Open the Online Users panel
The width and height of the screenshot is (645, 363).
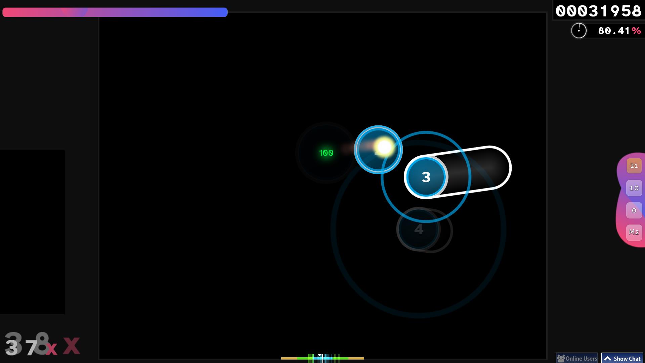pyautogui.click(x=577, y=358)
